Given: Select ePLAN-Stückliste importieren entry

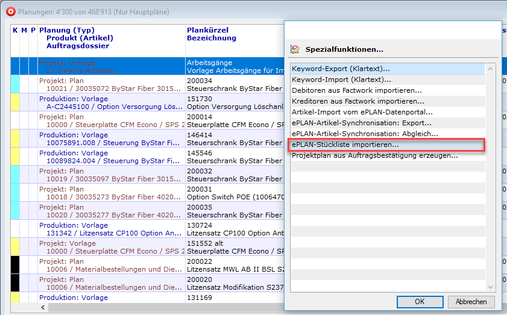Looking at the screenshot, I should [345, 145].
